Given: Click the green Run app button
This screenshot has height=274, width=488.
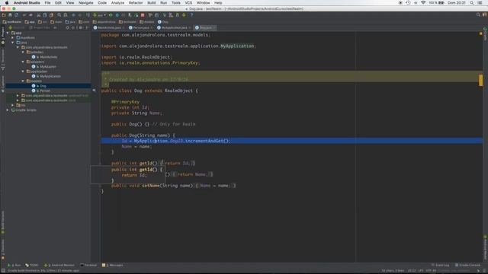Looking at the screenshot, I should click(111, 15).
